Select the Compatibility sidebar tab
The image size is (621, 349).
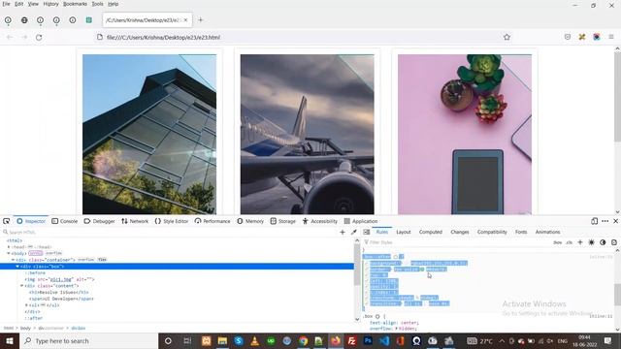point(492,232)
